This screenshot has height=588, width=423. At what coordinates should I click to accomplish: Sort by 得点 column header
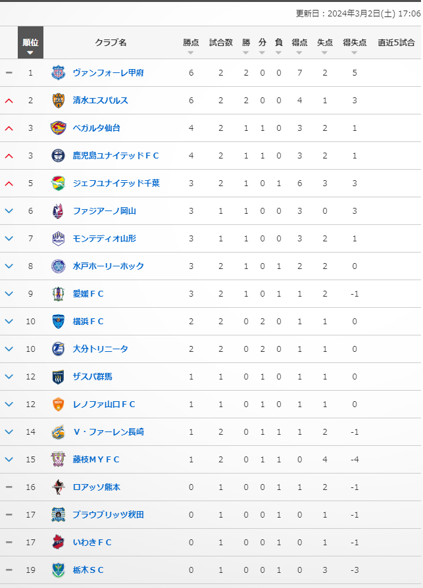coord(299,42)
